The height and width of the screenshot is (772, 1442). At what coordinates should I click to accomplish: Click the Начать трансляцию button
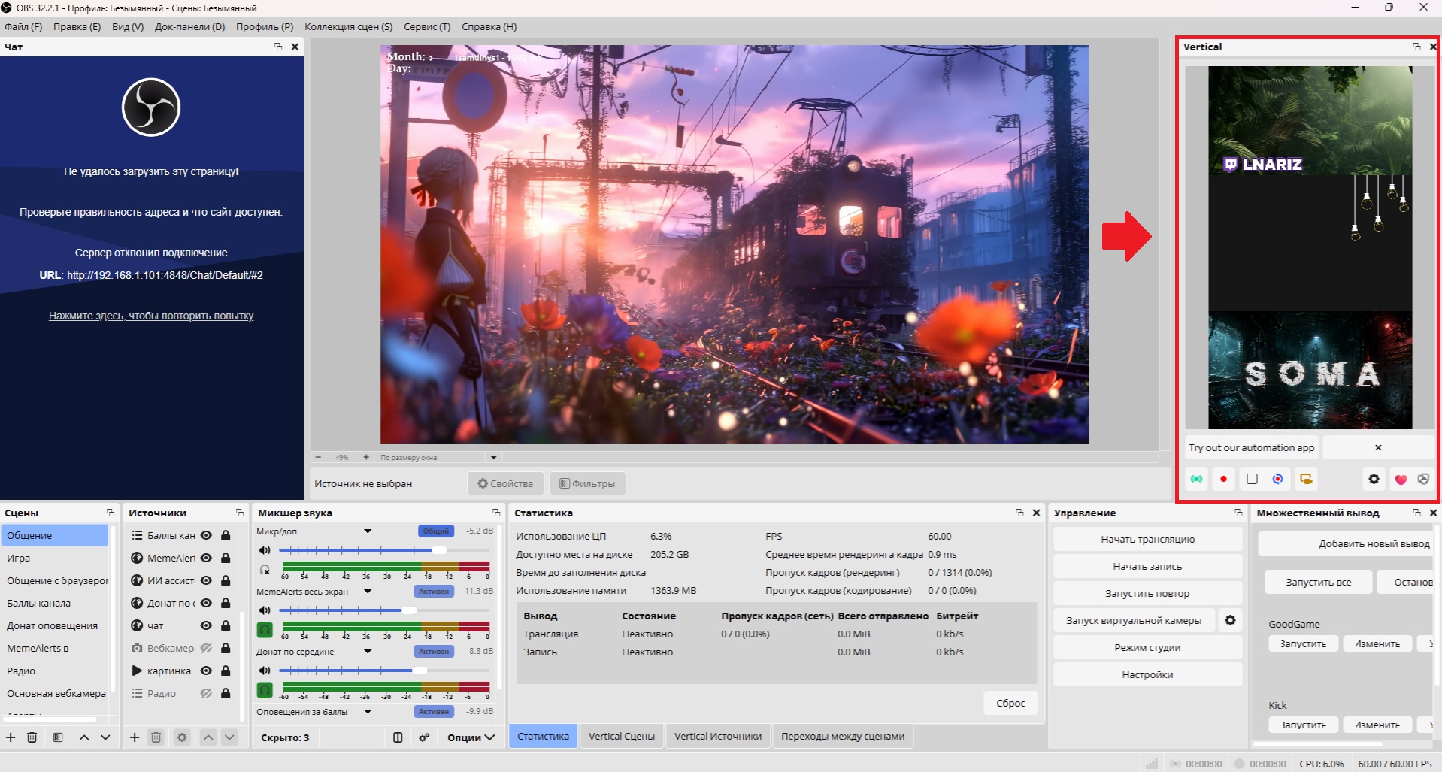point(1147,539)
